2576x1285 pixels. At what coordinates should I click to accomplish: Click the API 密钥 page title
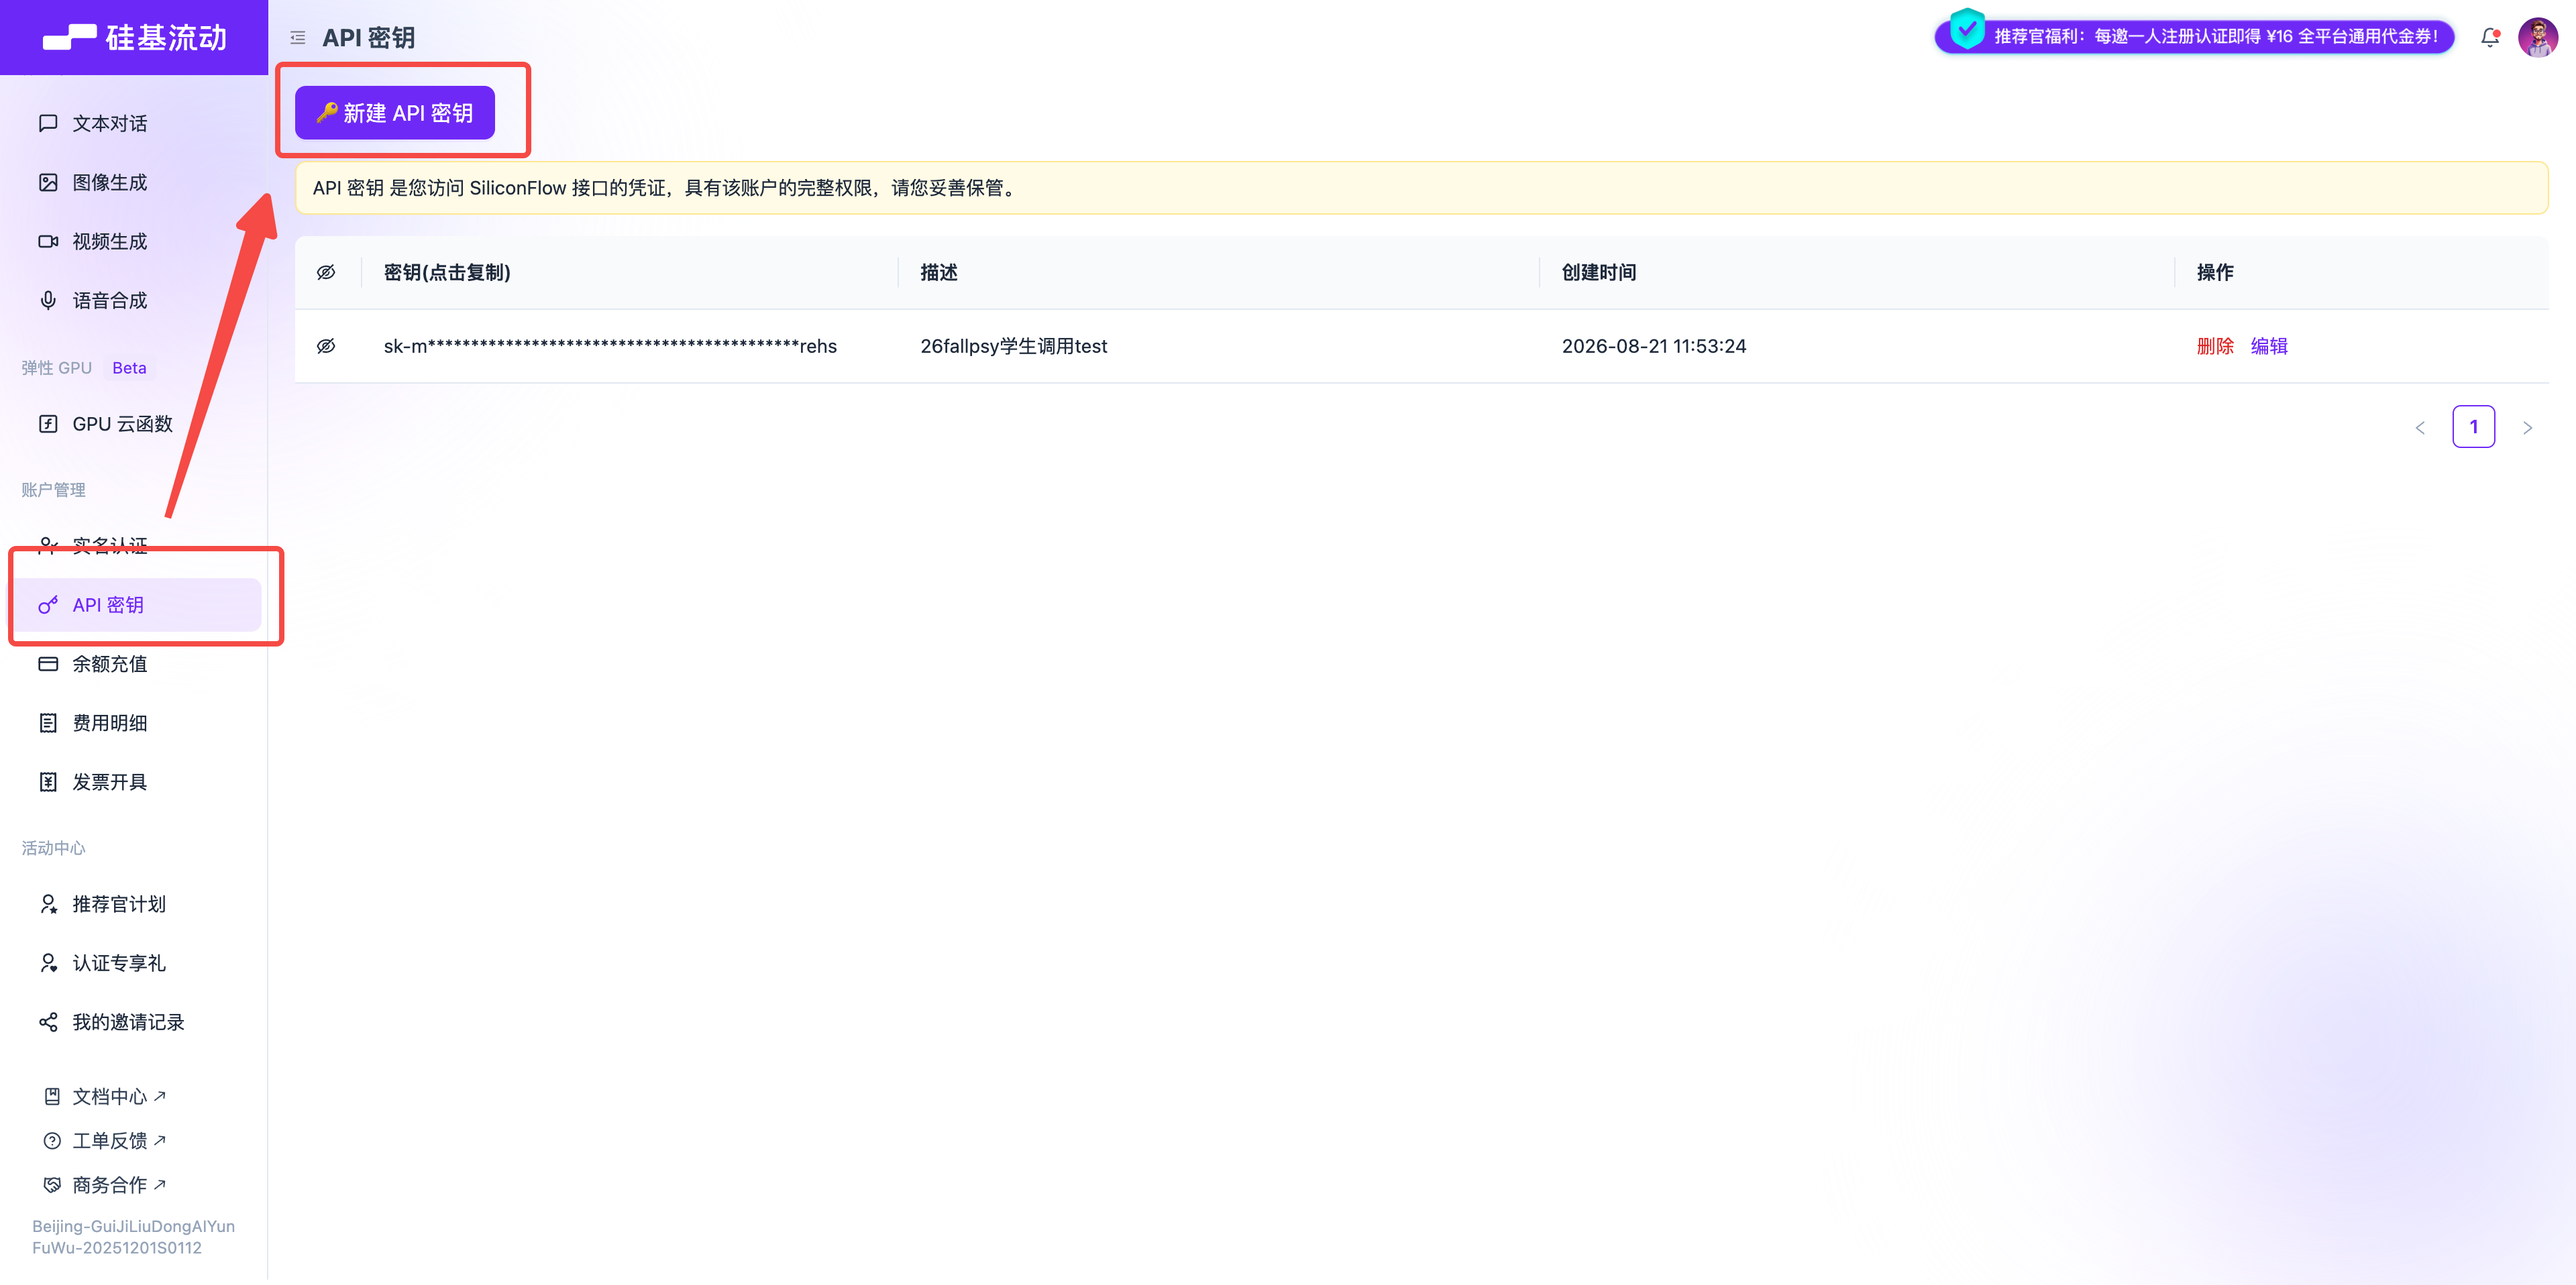point(368,38)
